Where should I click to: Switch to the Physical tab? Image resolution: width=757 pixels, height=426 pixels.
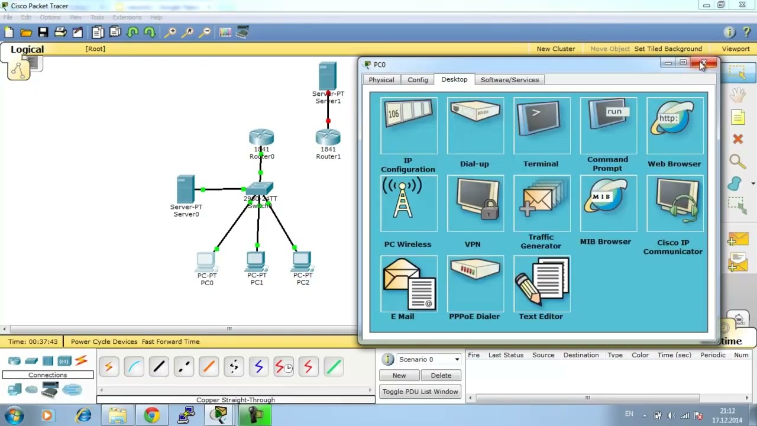(x=381, y=80)
